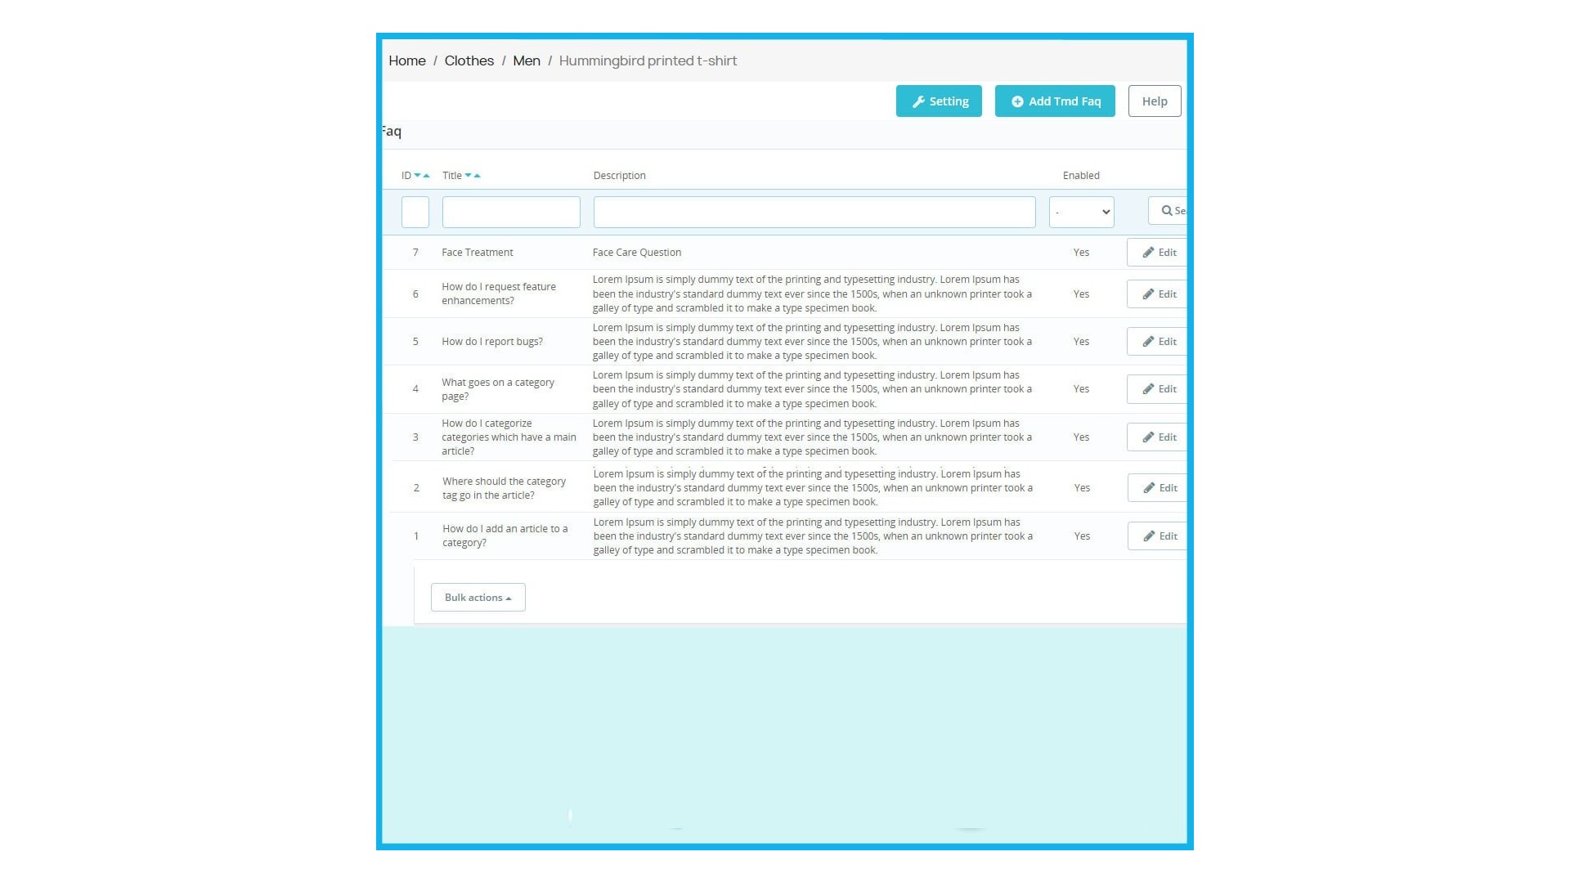This screenshot has height=883, width=1570.
Task: Edit the FAQ with ID 1
Action: coord(1159,536)
